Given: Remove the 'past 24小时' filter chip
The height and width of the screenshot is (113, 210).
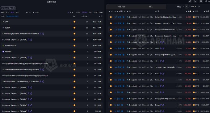Looking at the screenshot, I should pos(2,8).
